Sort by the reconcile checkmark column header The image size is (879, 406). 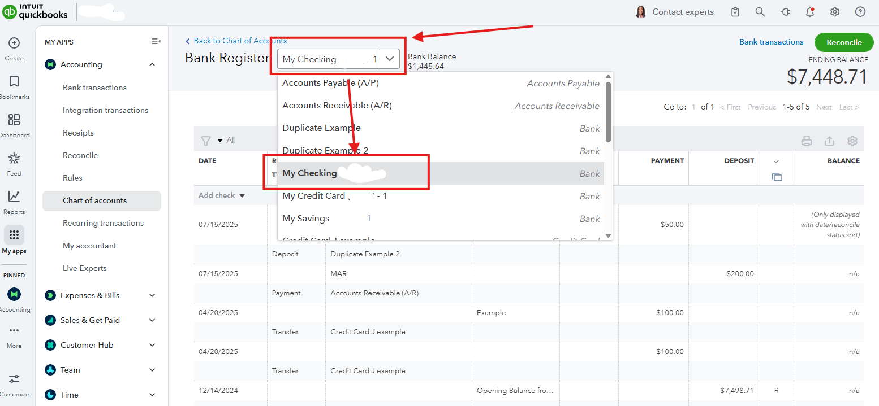[x=777, y=161]
